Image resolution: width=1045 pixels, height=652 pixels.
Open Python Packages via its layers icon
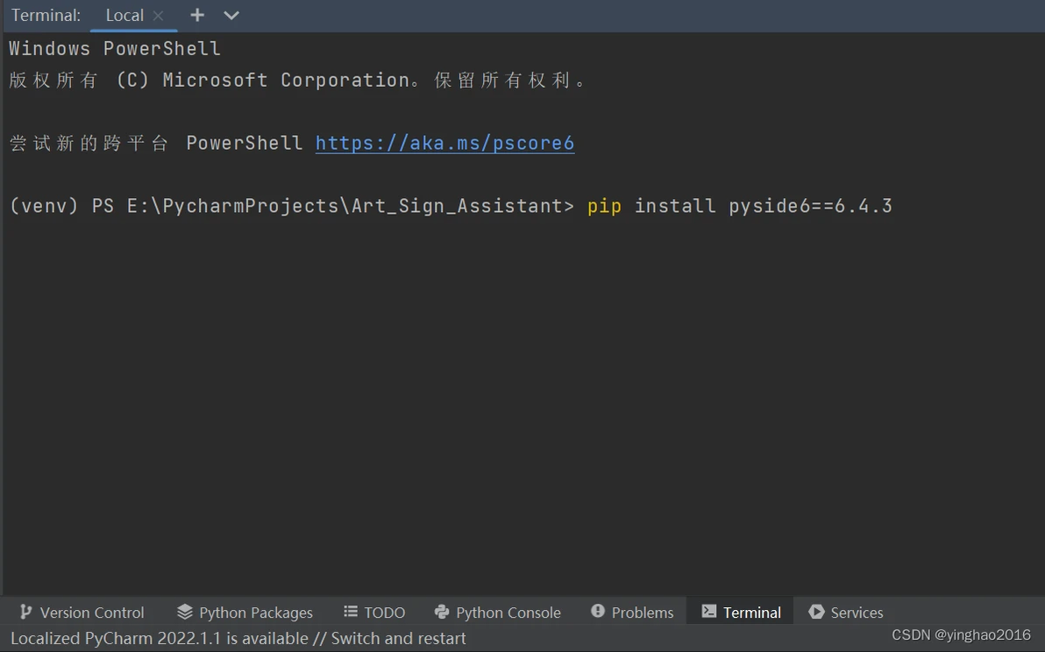(184, 612)
